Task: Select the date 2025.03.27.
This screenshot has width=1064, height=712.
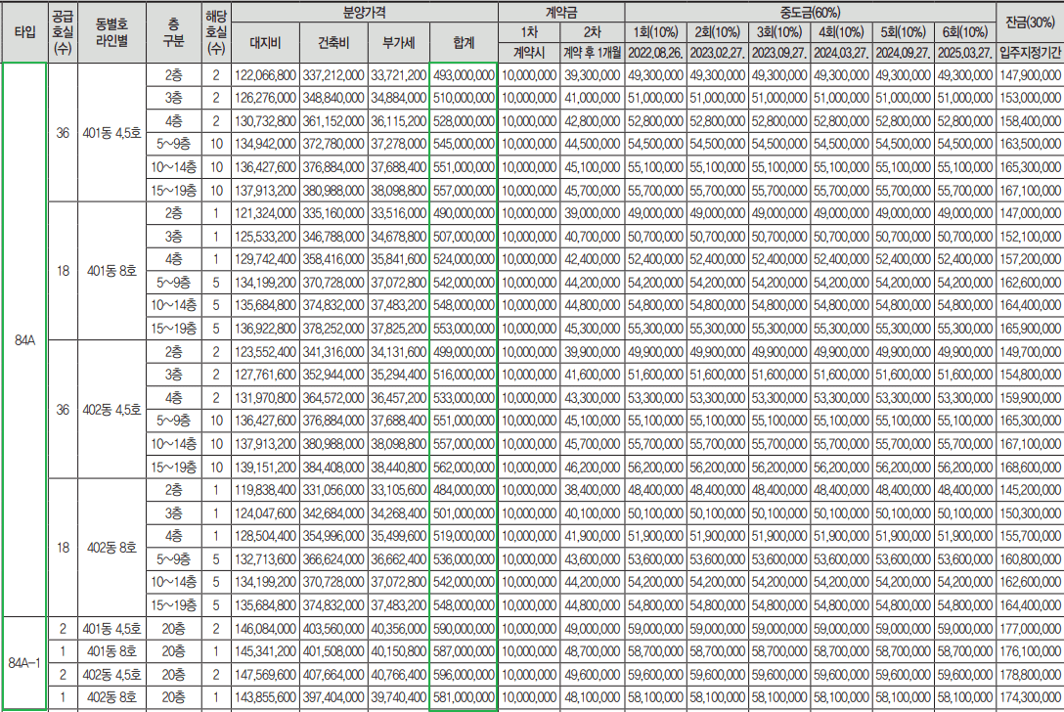Action: (964, 52)
